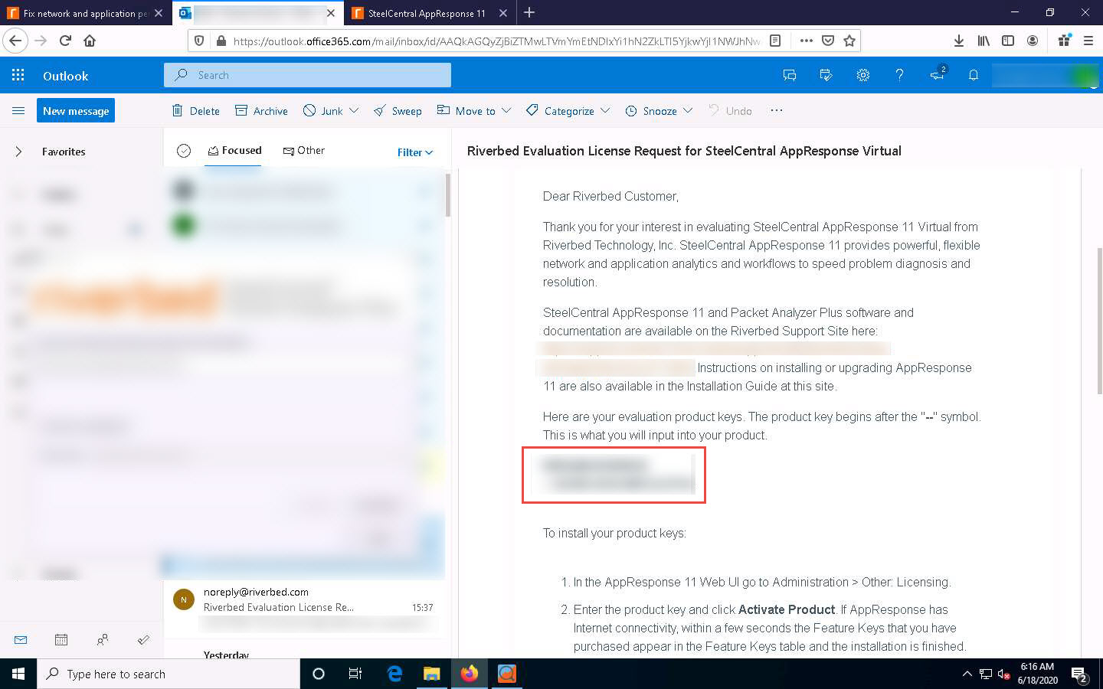Screen dimensions: 1103x689
Task: Archive the open email
Action: tap(261, 110)
